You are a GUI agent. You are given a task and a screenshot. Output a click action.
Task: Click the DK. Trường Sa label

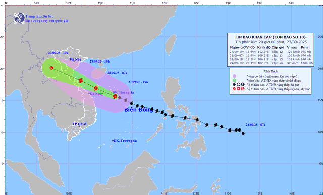[125, 141]
